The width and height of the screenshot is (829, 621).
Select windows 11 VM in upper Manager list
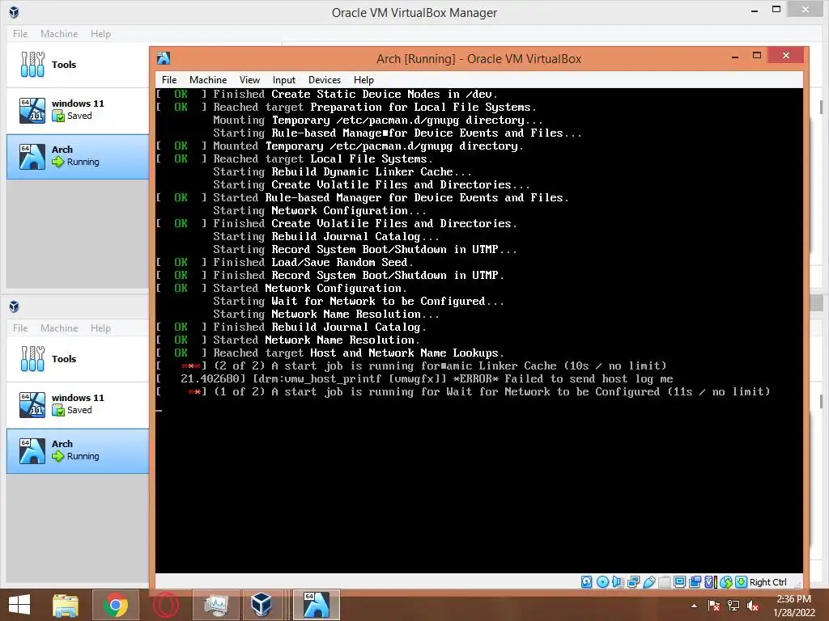click(78, 110)
